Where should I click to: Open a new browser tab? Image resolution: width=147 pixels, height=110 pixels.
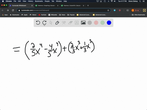click(88, 5)
